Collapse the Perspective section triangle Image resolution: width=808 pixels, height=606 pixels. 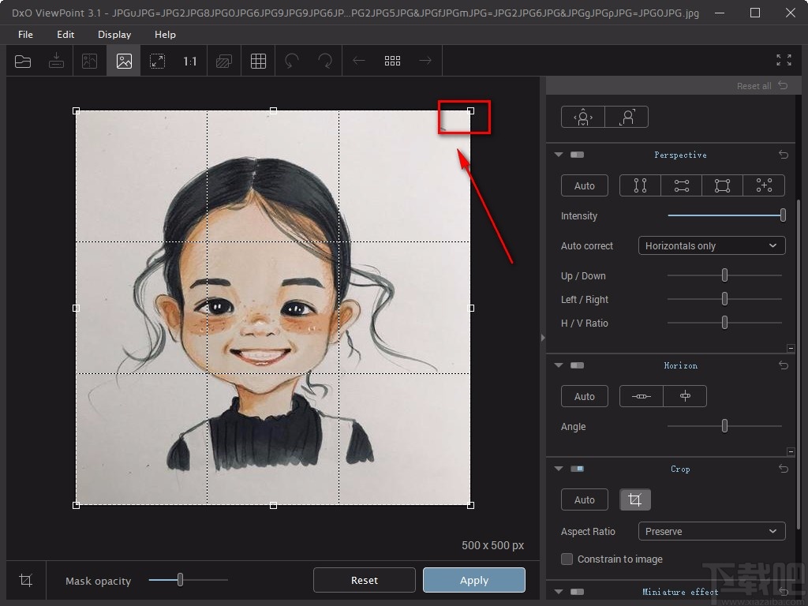[x=558, y=155]
